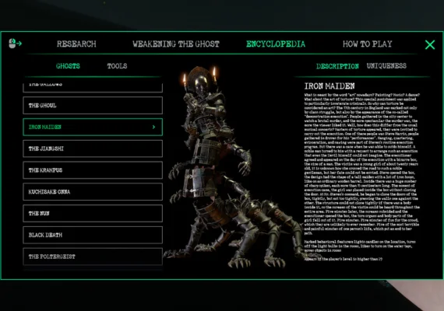Select the Iron Maiden entry

point(93,127)
